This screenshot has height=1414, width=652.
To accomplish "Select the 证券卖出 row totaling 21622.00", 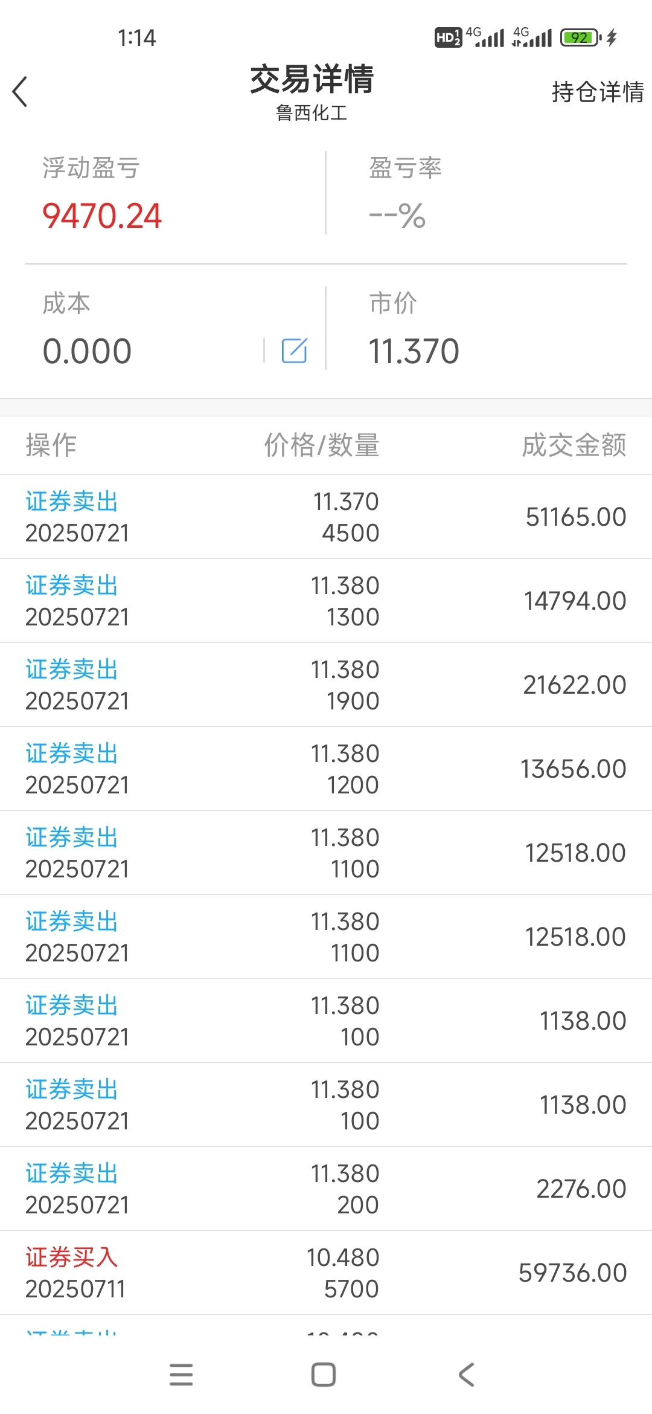I will point(326,685).
